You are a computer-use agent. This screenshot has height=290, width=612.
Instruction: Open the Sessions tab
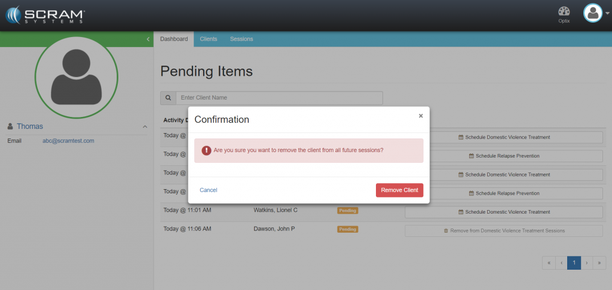click(x=241, y=39)
